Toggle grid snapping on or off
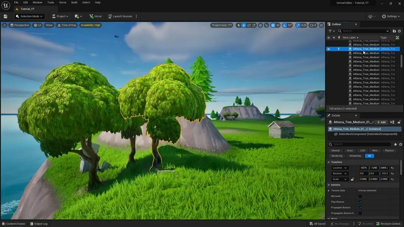 [x=273, y=25]
